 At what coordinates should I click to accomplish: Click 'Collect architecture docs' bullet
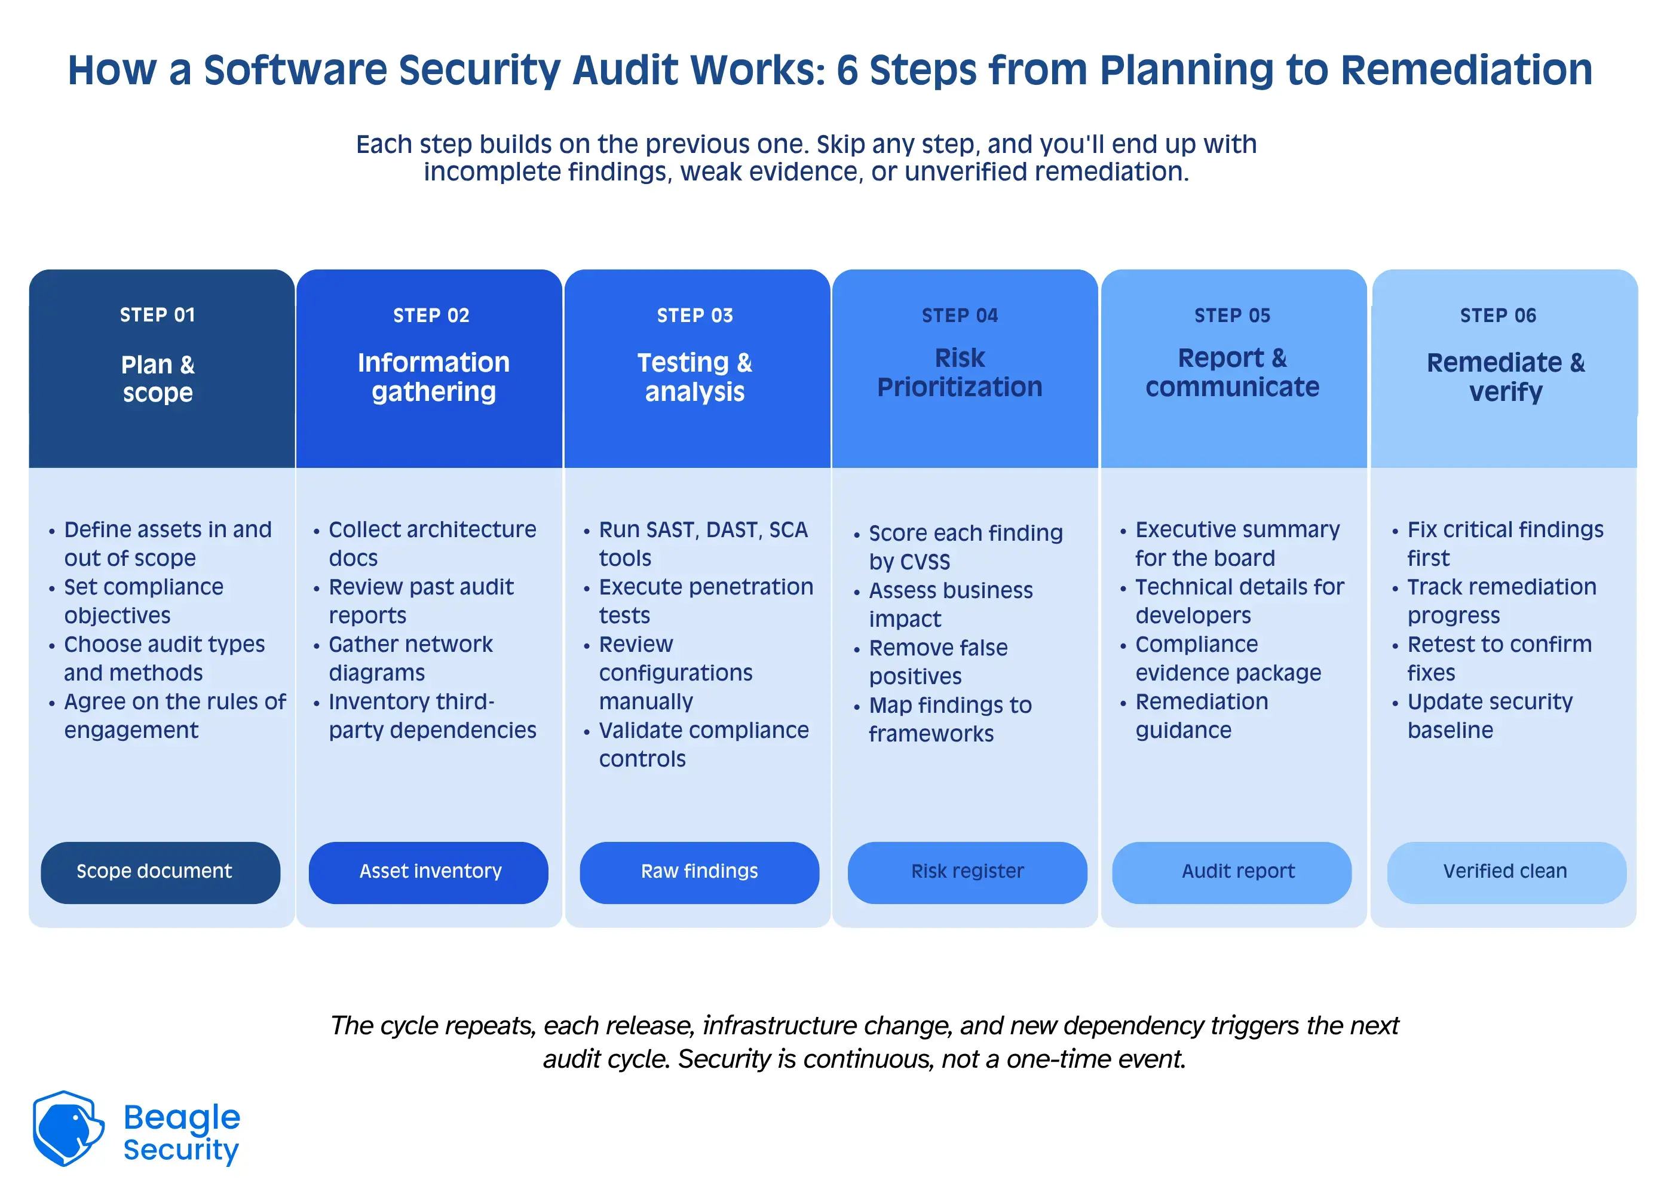pos(432,544)
